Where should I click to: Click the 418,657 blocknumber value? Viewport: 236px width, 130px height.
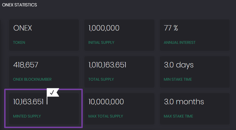pos(26,65)
